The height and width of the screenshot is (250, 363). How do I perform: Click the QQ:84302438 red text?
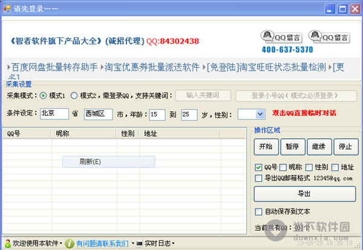(x=172, y=41)
